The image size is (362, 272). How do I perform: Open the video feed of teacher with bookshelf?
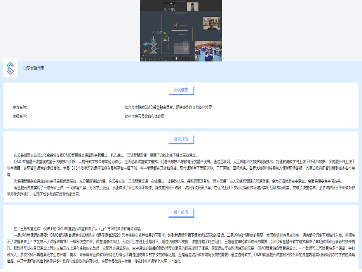tap(211, 24)
